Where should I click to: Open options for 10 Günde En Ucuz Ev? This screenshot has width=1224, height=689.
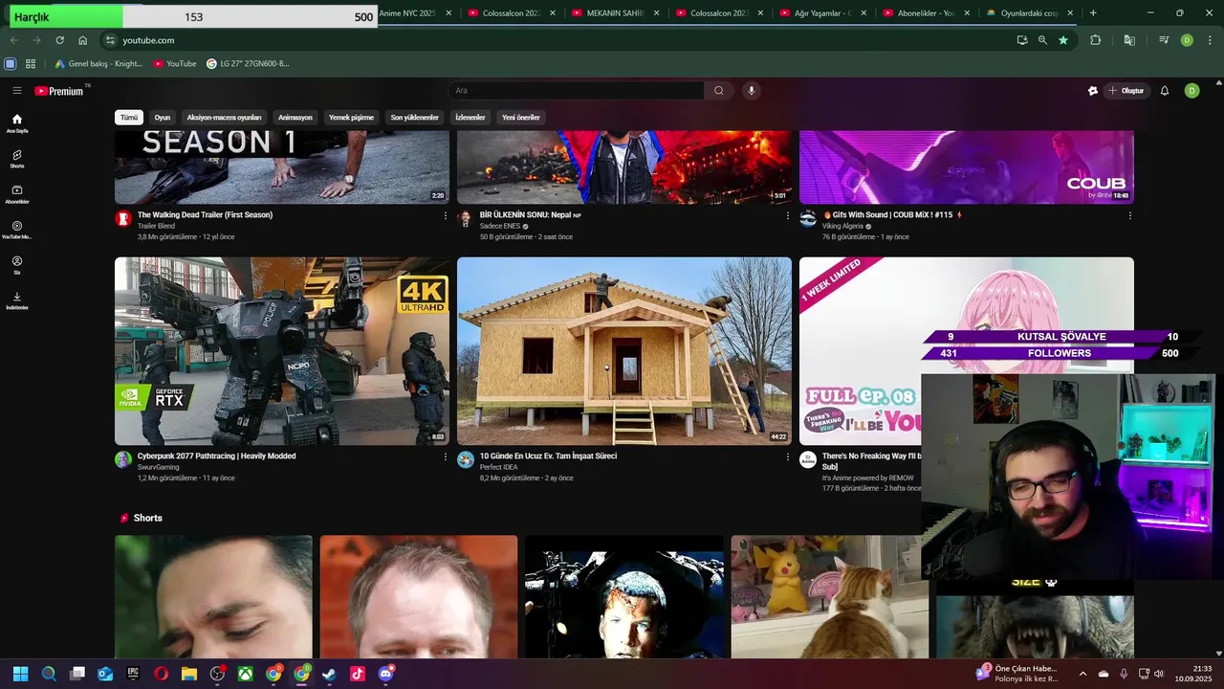coord(787,457)
